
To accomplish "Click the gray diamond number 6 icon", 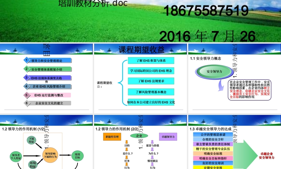I will 26,103.
